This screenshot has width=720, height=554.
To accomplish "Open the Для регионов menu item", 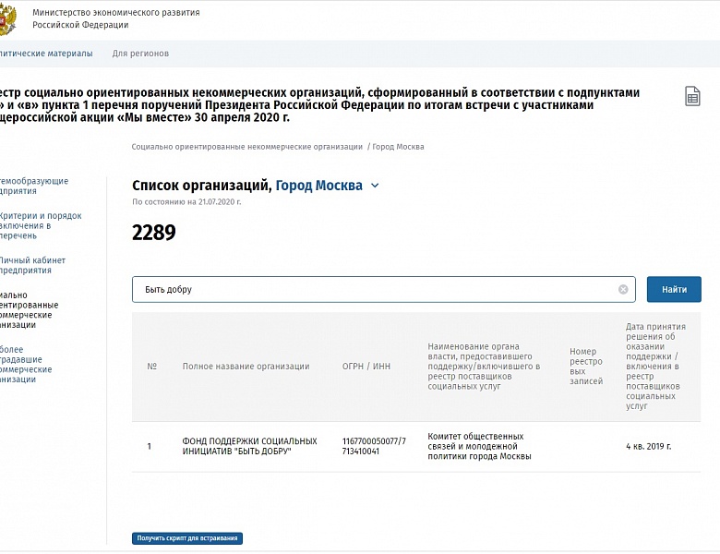I will [140, 54].
